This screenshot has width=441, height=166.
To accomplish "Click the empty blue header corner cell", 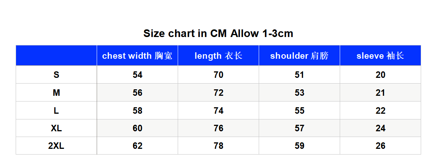I will click(56, 56).
